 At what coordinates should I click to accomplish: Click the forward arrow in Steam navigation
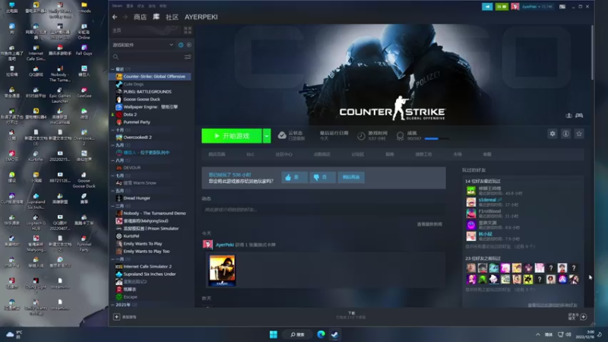pyautogui.click(x=125, y=17)
